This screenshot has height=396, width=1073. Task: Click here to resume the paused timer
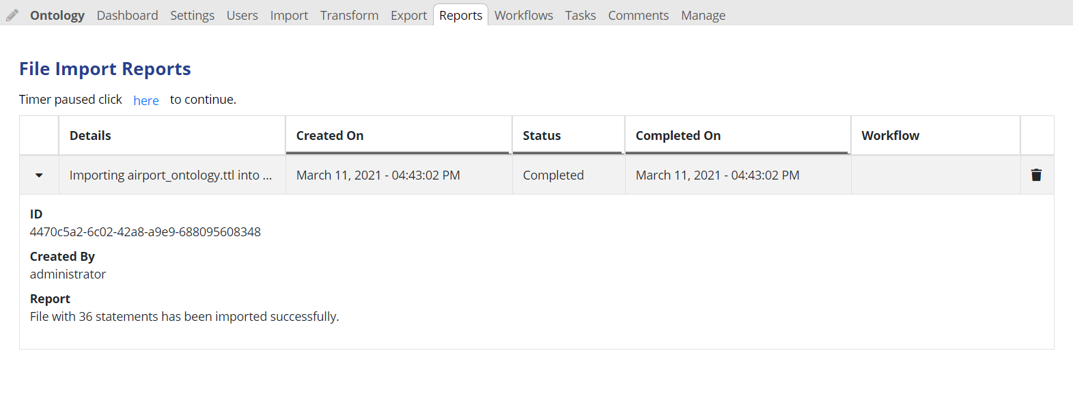point(145,100)
